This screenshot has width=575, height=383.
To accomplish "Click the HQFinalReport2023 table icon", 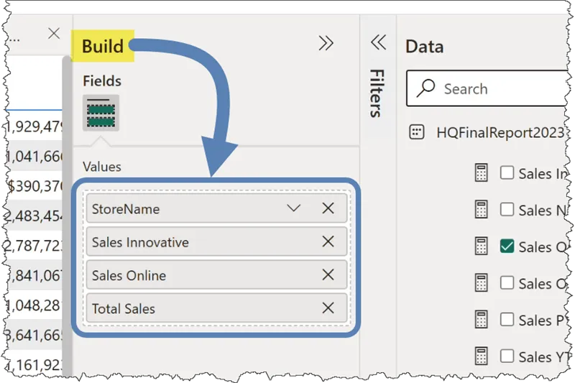I will 417,132.
